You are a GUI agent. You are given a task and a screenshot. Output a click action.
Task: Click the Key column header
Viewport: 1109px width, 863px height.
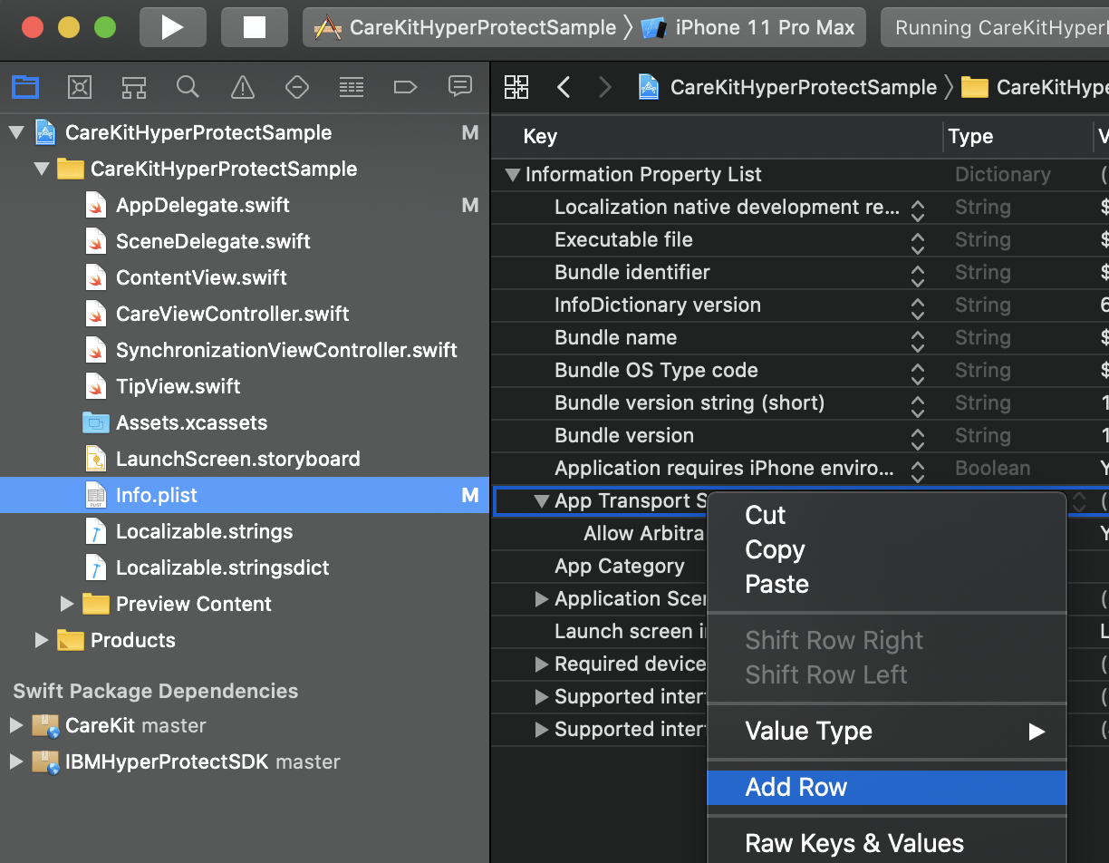tap(540, 136)
